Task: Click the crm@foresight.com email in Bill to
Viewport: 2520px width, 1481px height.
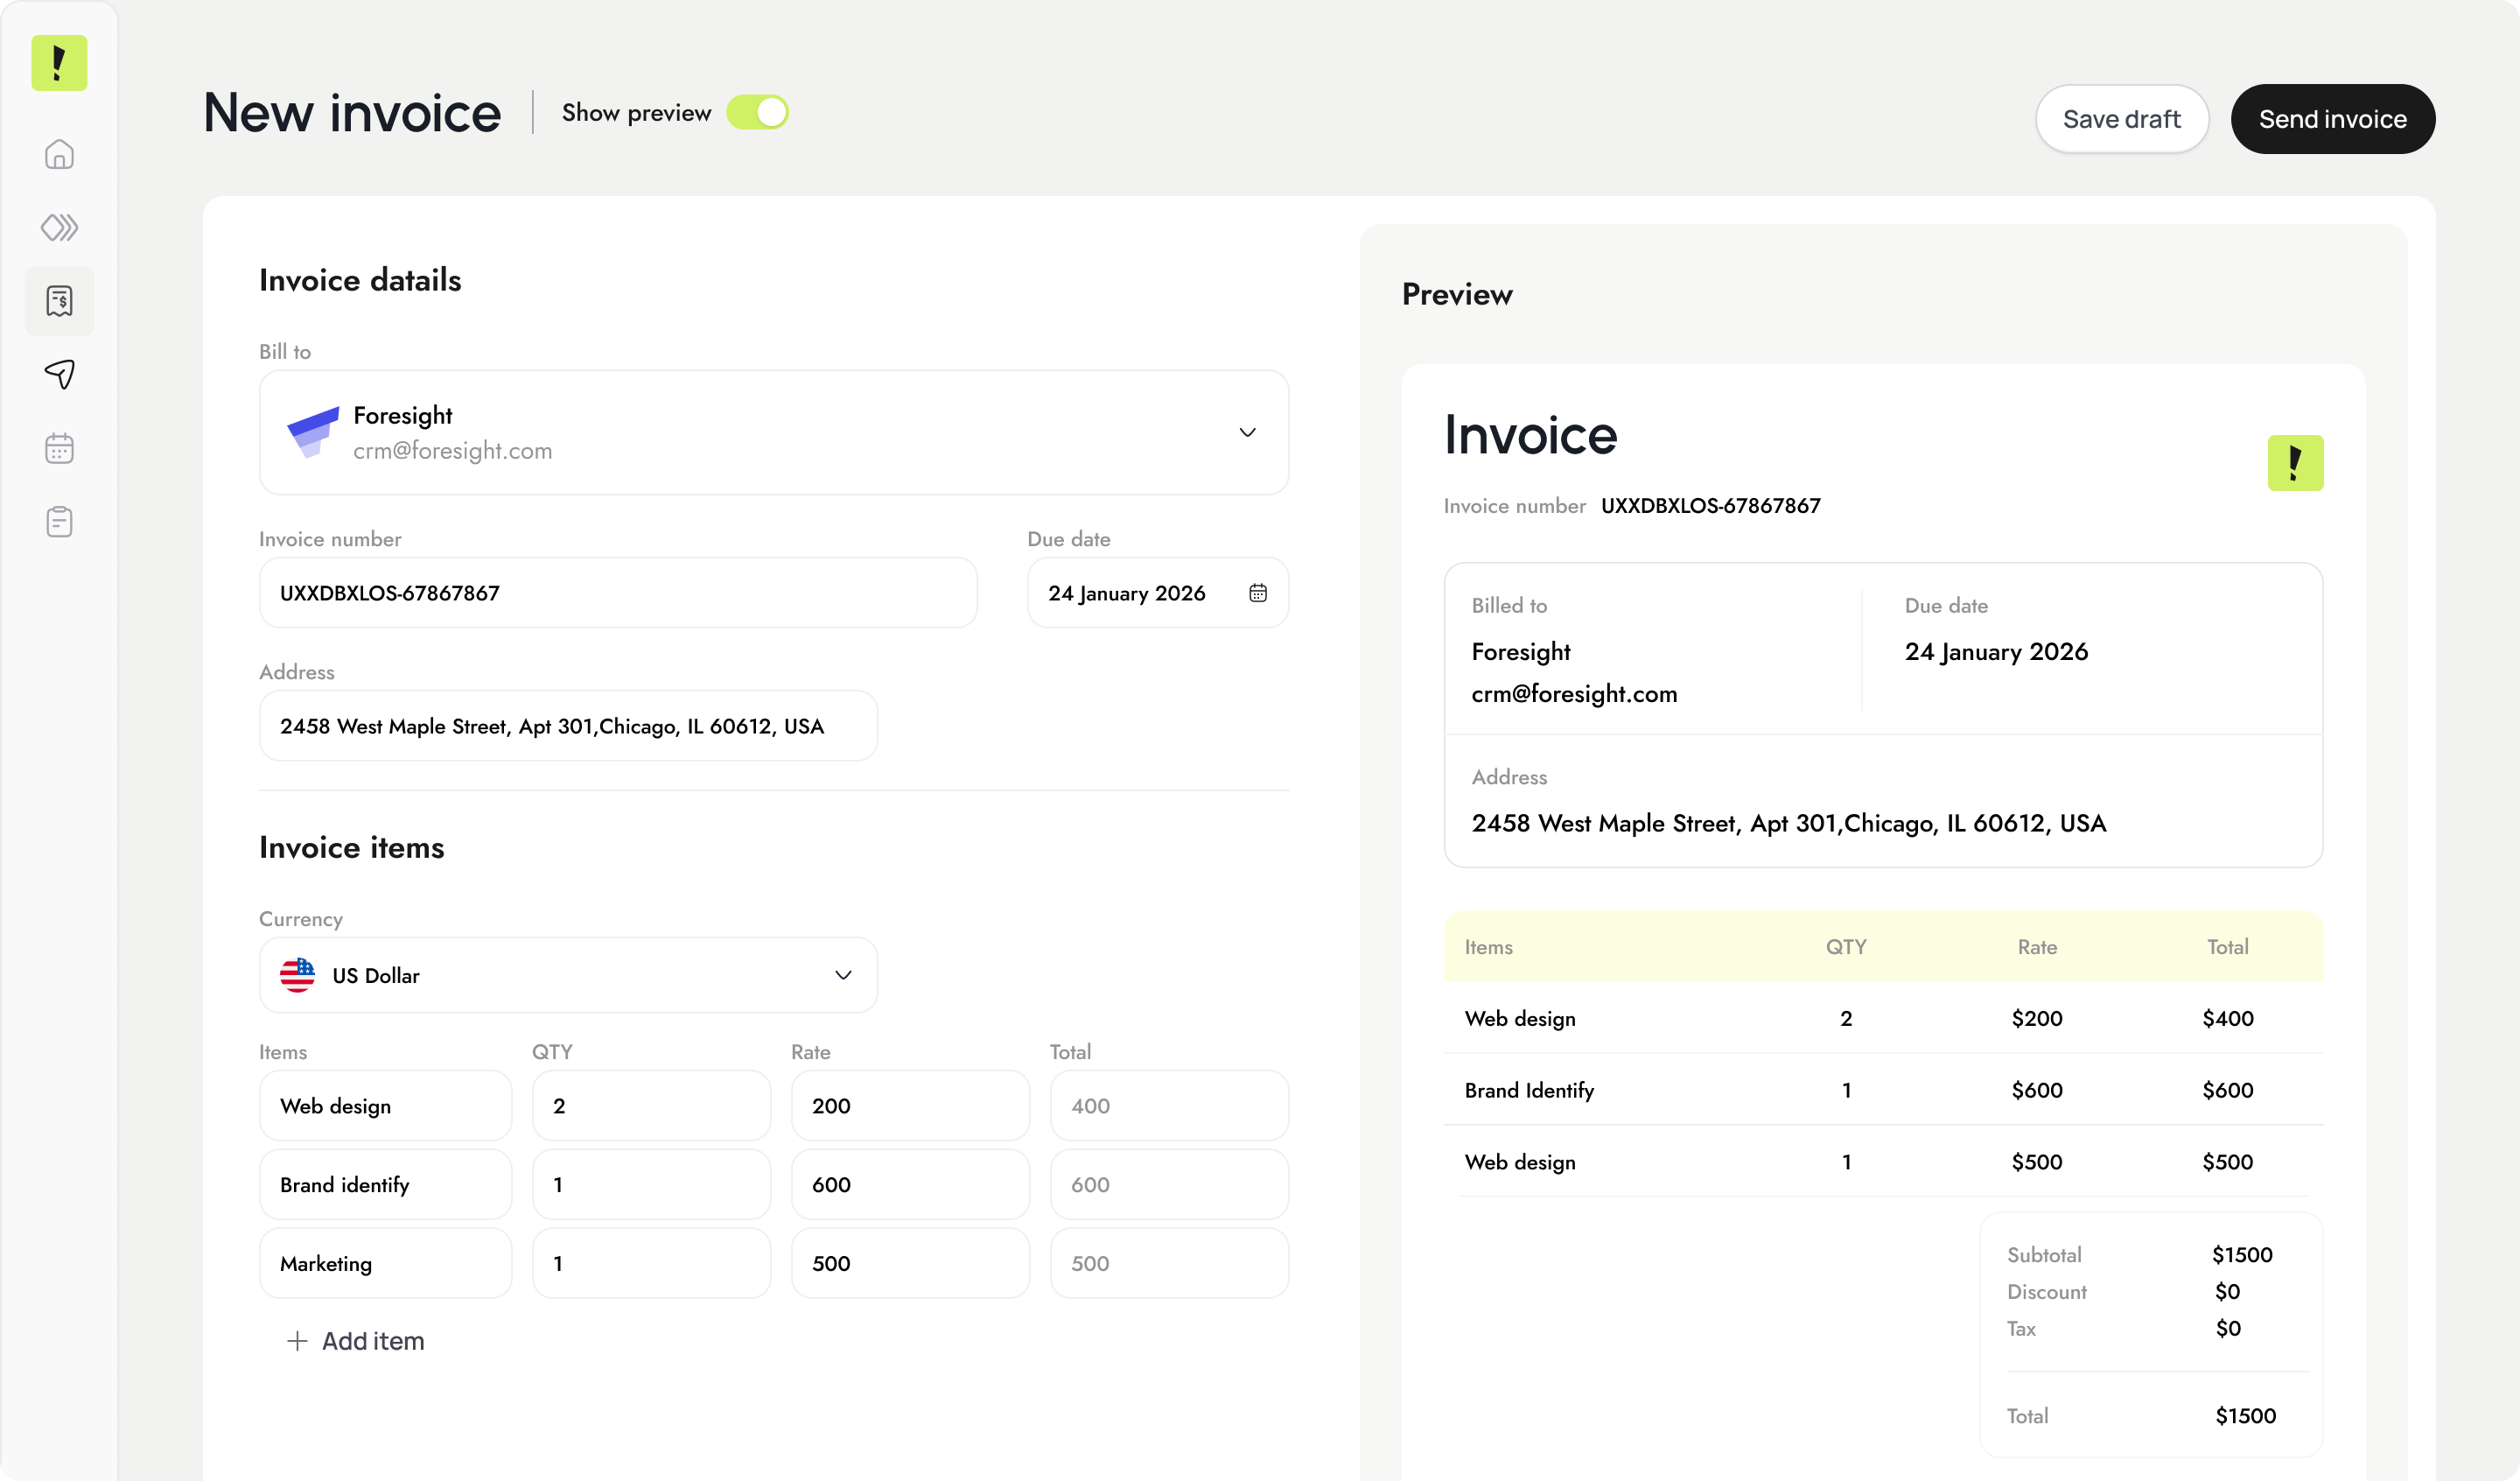Action: point(452,450)
